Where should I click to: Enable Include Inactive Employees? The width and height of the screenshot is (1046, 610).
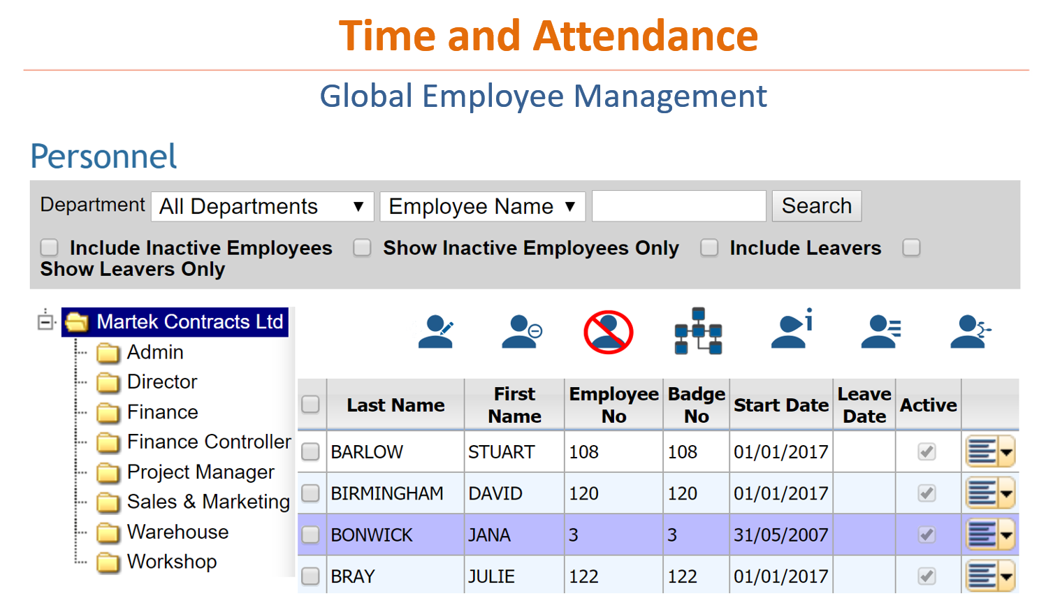[49, 247]
